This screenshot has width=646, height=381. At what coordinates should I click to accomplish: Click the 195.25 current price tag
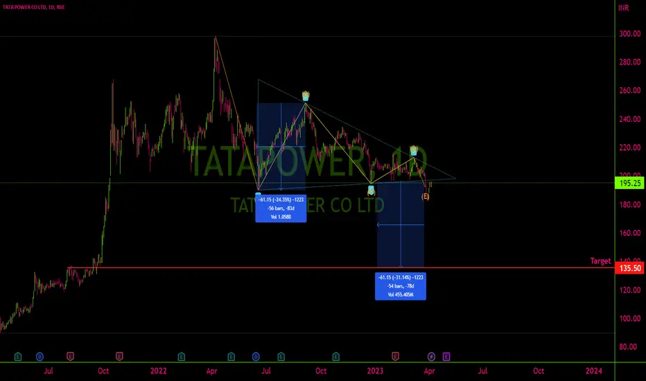(629, 184)
